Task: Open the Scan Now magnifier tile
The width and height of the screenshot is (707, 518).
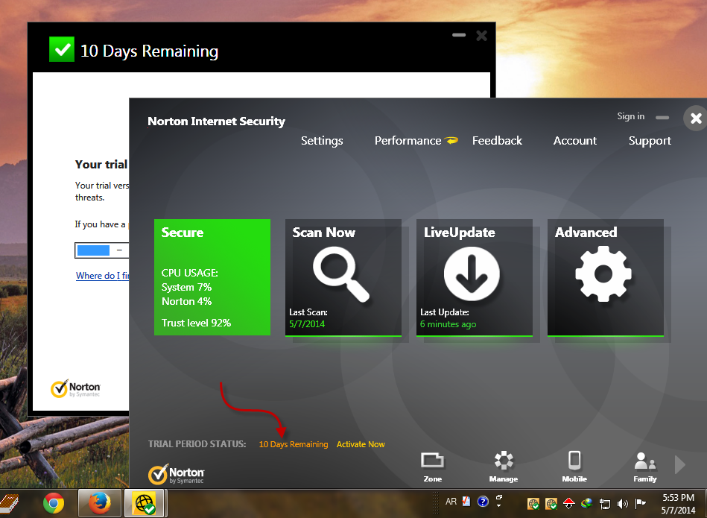Action: (343, 277)
